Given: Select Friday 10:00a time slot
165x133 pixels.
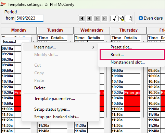Looking at the screenshot, I should [154, 76].
